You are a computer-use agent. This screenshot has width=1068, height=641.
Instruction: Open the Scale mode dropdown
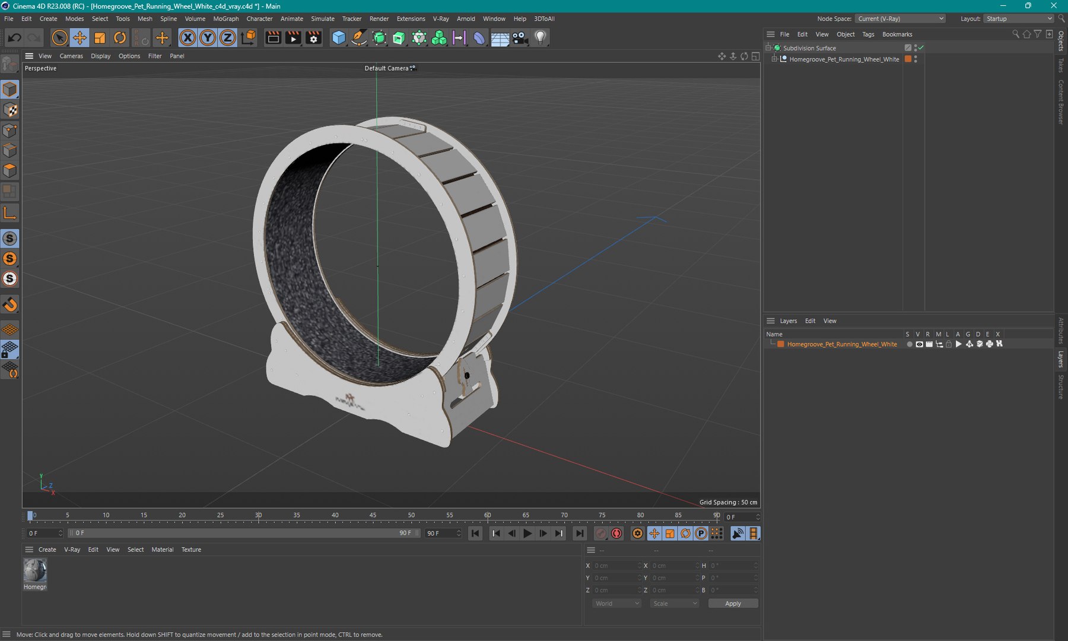(x=675, y=604)
